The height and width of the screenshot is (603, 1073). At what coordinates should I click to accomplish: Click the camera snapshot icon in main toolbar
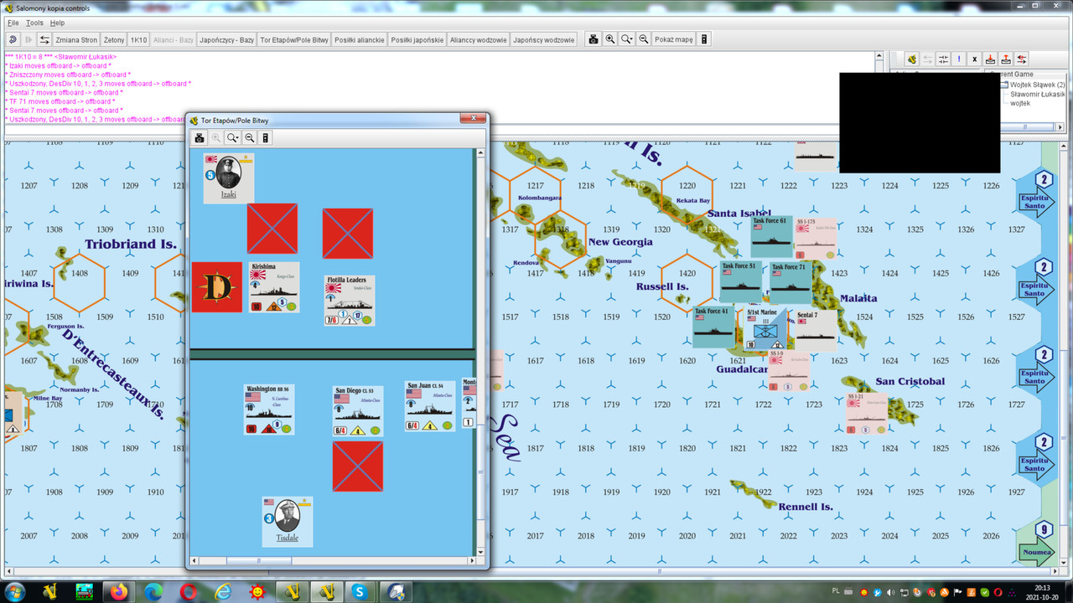click(x=594, y=39)
